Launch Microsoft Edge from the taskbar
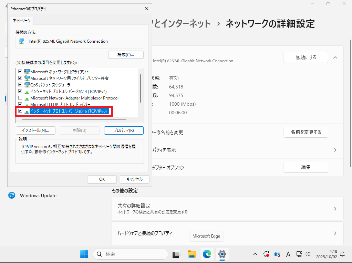The height and width of the screenshot is (263, 352). point(207,254)
